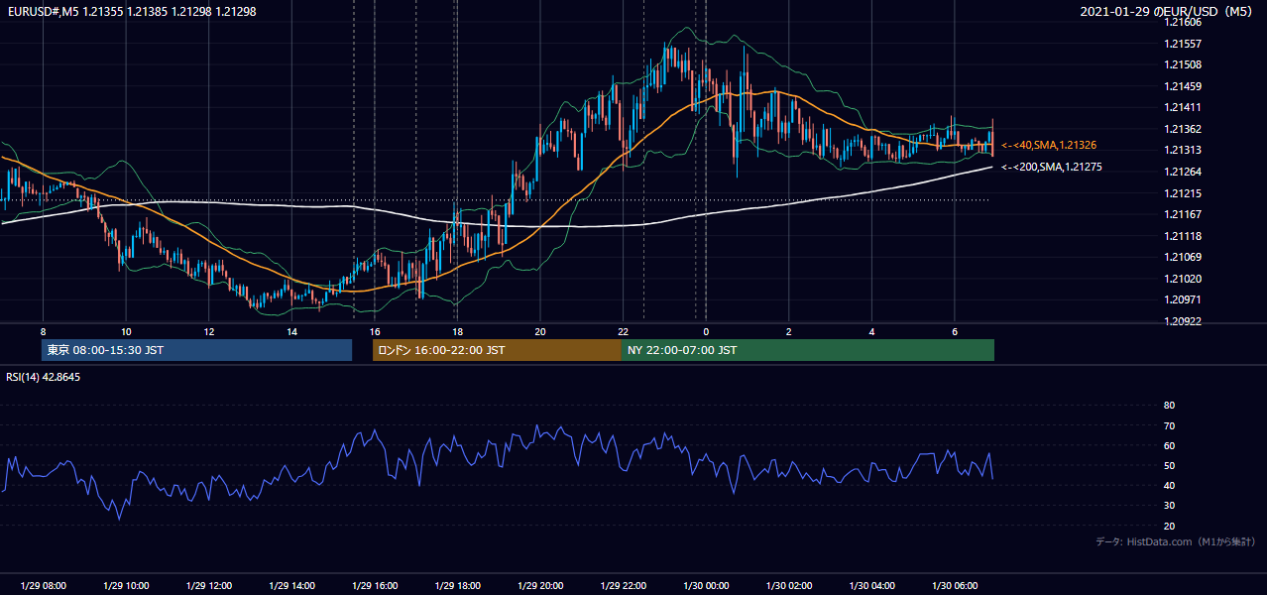Viewport: 1267px width, 595px height.
Task: Click the 1.21020 price axis value
Action: tap(1184, 280)
